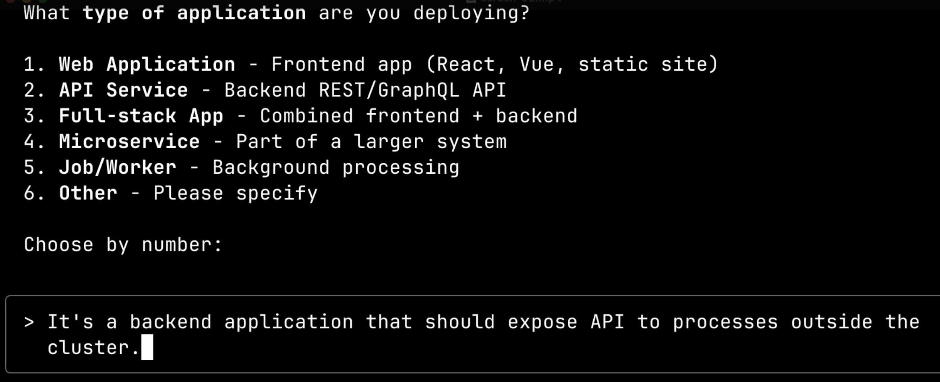This screenshot has height=382, width=940.
Task: Click "Part of a larger system" text
Action: pos(371,142)
